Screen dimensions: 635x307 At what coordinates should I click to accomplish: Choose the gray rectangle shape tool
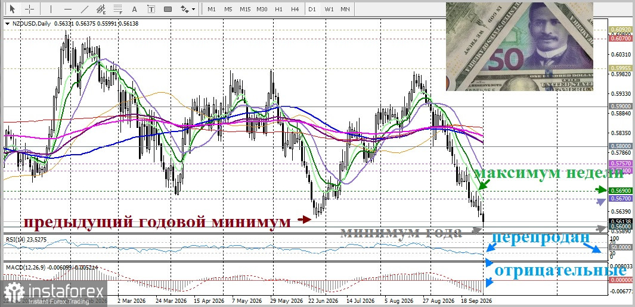click(168, 8)
